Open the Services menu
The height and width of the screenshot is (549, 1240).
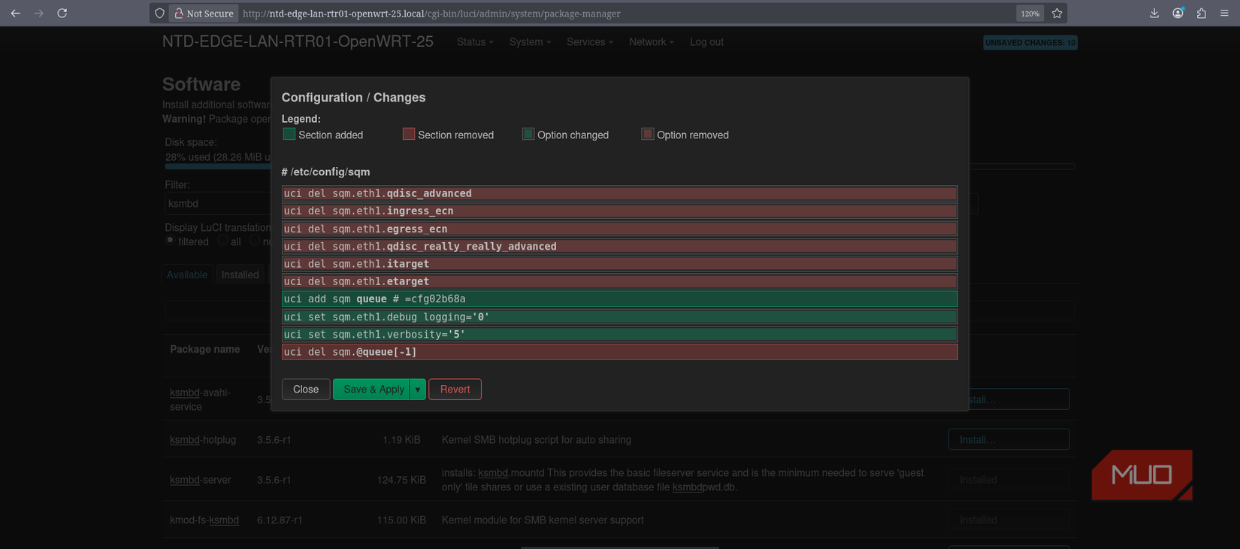coord(590,42)
